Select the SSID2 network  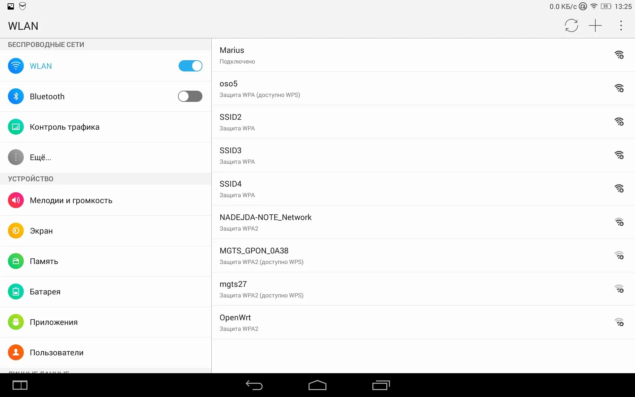coord(423,122)
